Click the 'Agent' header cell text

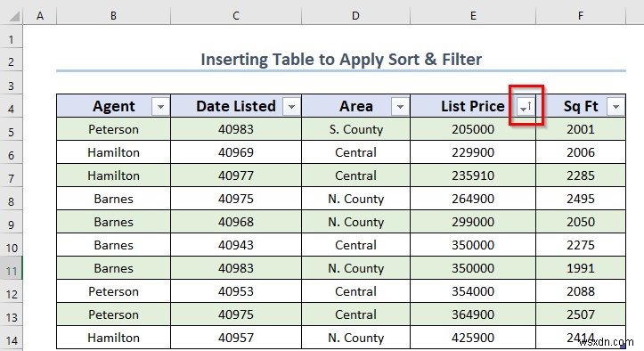click(114, 106)
